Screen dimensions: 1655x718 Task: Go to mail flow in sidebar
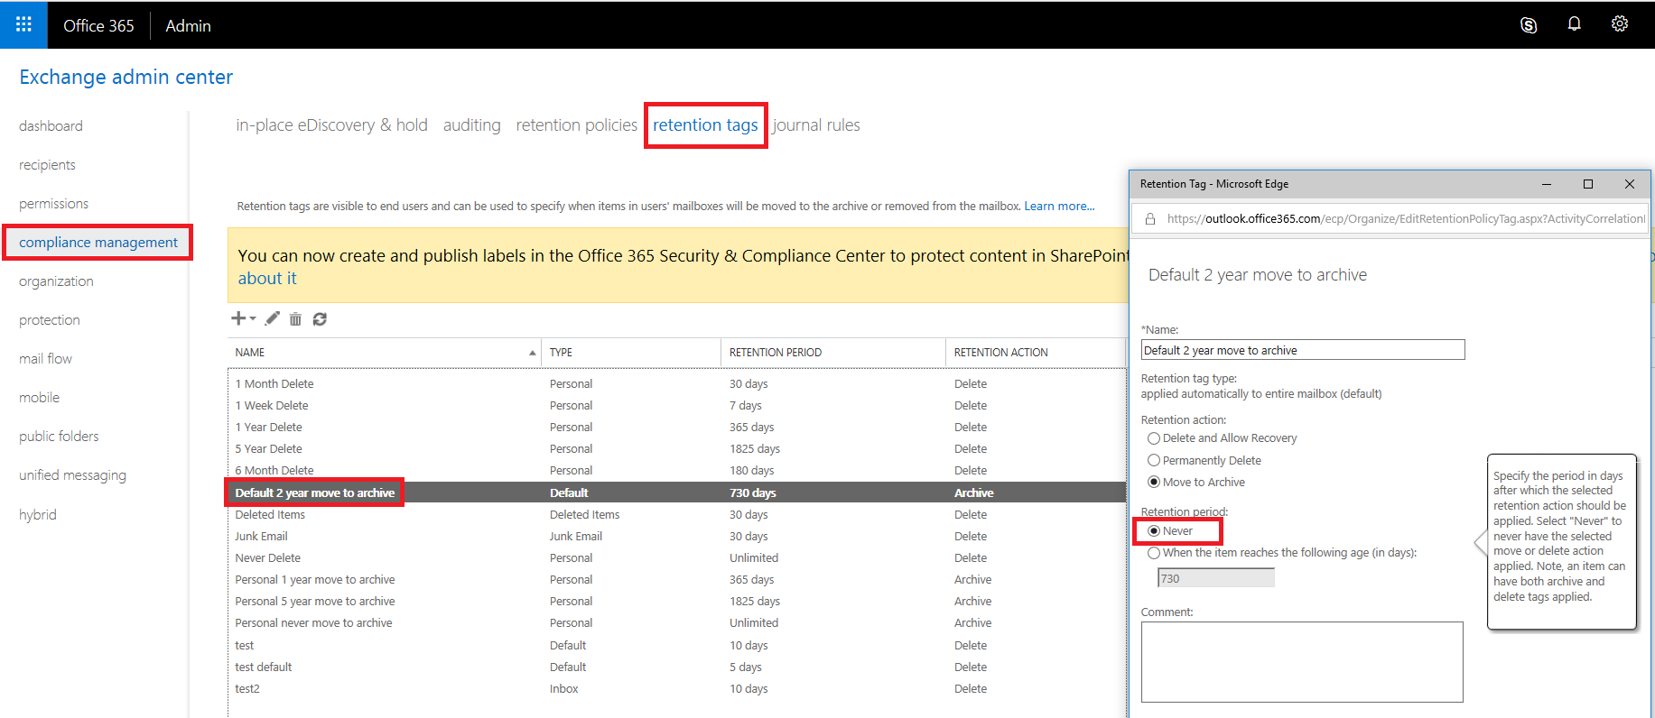click(45, 359)
